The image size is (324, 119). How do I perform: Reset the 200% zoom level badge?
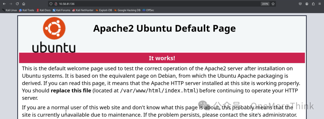pos(265,4)
